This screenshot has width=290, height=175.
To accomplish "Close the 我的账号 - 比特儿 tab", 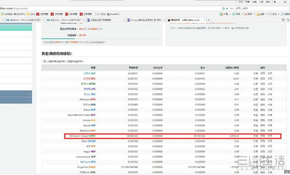I will pos(204,20).
